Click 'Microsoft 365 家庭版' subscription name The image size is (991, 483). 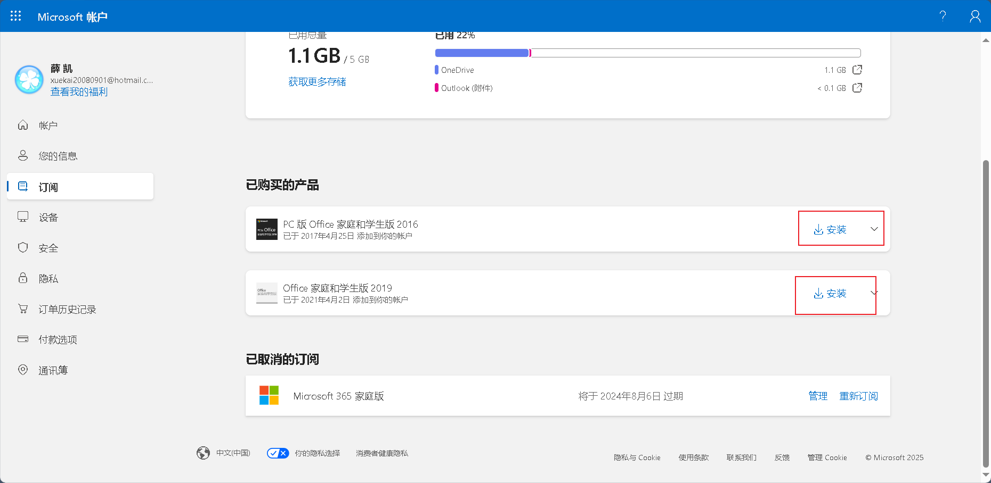338,396
